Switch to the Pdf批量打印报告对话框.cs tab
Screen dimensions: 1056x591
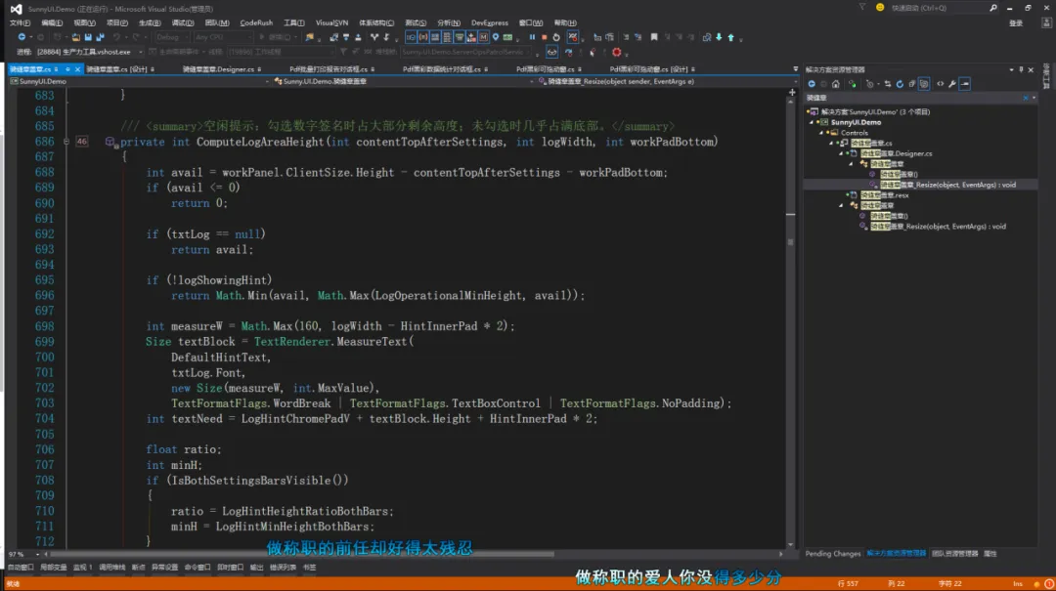(x=329, y=69)
